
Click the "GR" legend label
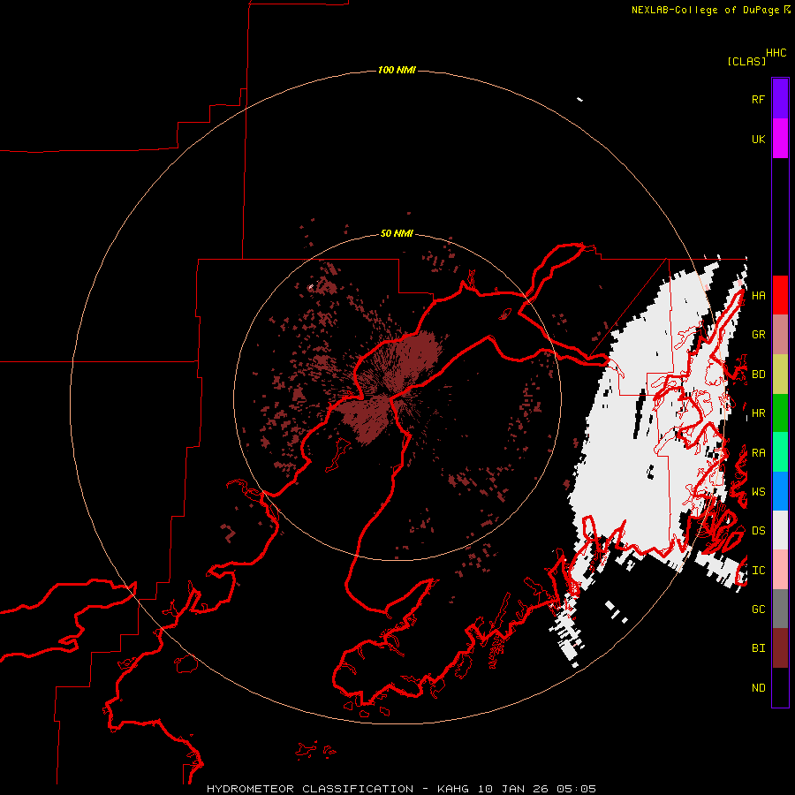(x=758, y=335)
